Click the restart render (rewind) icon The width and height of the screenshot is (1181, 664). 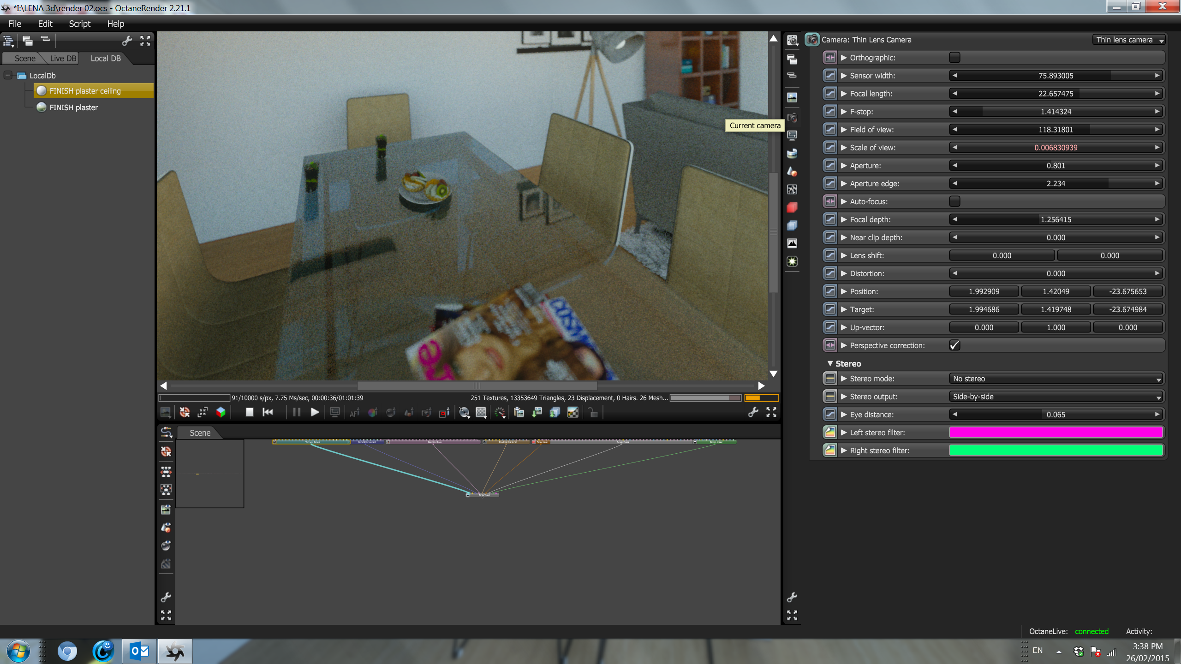(268, 412)
